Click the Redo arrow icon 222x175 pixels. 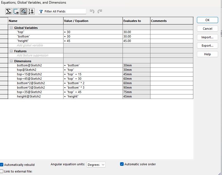[x=100, y=12]
